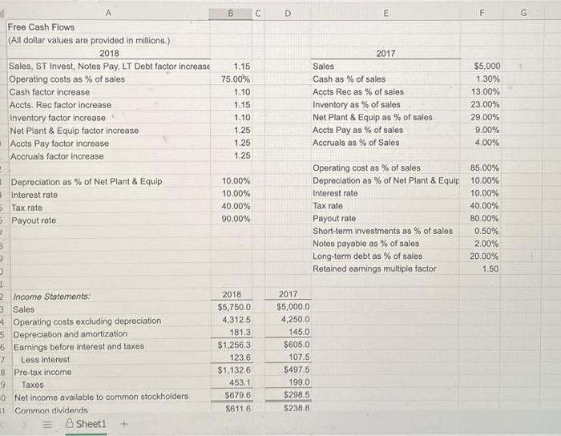
Task: Open the Sheet1 tab
Action: (x=86, y=424)
